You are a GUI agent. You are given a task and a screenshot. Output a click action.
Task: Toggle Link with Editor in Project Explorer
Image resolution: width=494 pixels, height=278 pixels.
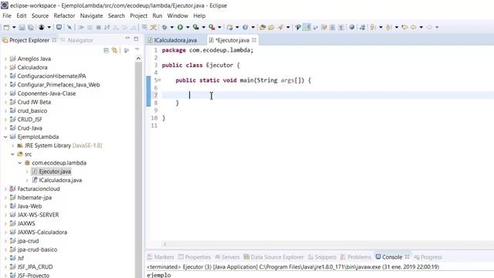pos(115,50)
